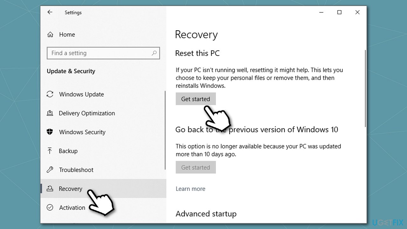
Task: Click the back arrow icon
Action: (x=50, y=12)
